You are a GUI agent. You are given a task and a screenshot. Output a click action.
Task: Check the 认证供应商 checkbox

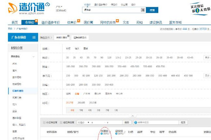coord(44,122)
